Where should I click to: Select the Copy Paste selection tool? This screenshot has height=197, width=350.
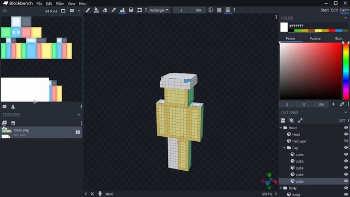(139, 10)
